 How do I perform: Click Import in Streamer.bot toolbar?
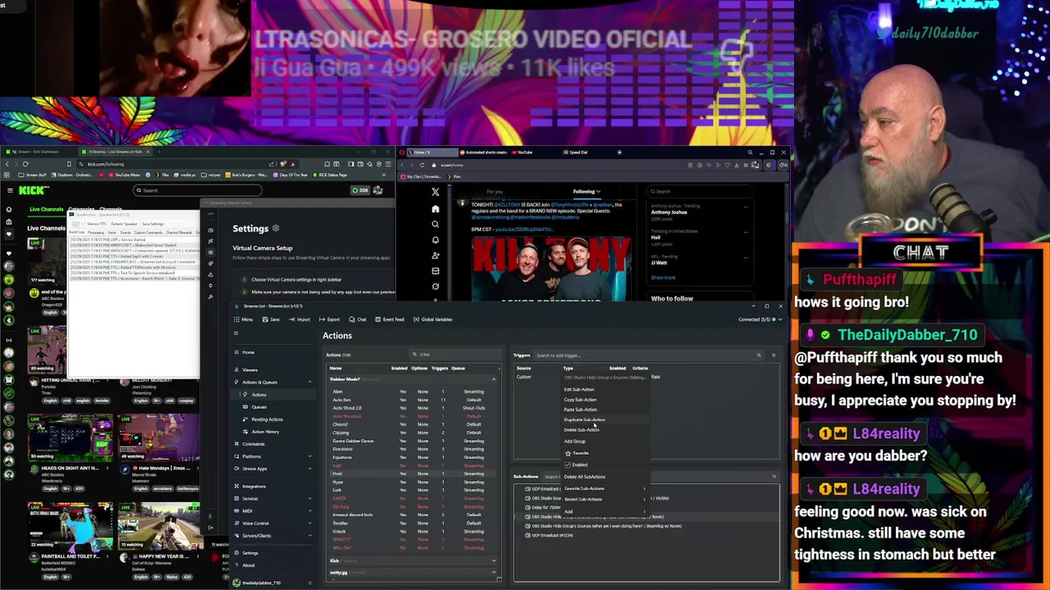pos(299,320)
